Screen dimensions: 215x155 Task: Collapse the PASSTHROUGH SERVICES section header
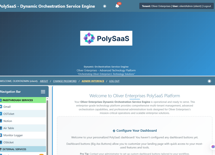23,100
